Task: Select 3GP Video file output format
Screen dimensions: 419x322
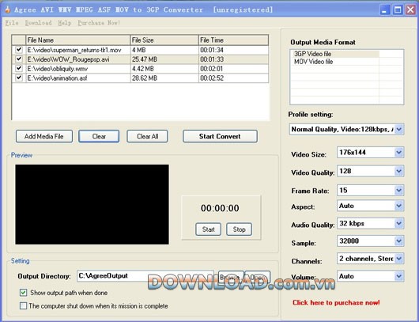Action: pyautogui.click(x=334, y=54)
